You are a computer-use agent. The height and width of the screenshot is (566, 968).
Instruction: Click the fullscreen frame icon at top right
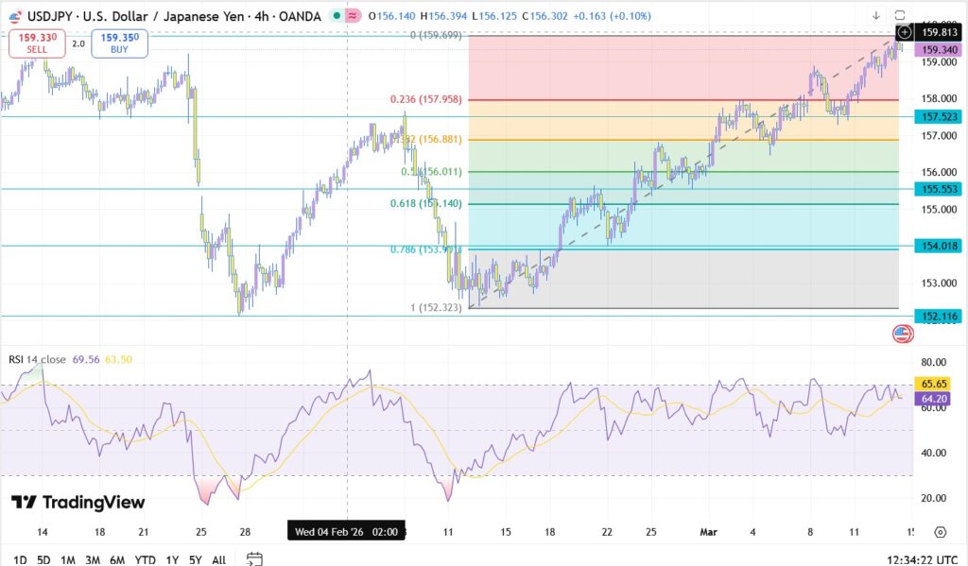(900, 15)
